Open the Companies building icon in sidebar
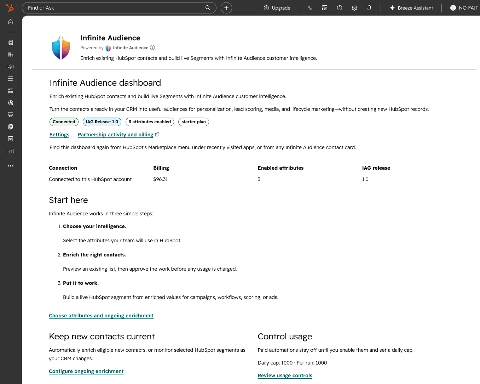 11,55
